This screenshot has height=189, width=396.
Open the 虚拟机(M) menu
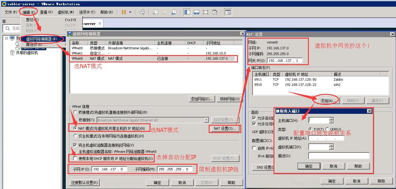pyautogui.click(x=66, y=12)
